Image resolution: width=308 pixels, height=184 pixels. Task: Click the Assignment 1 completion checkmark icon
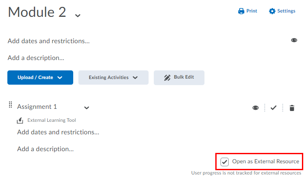[273, 108]
